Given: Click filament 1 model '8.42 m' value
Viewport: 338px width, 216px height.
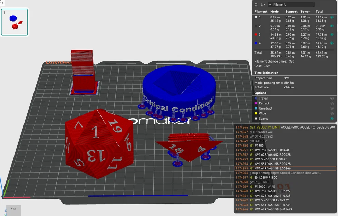Looking at the screenshot, I should tap(275, 17).
